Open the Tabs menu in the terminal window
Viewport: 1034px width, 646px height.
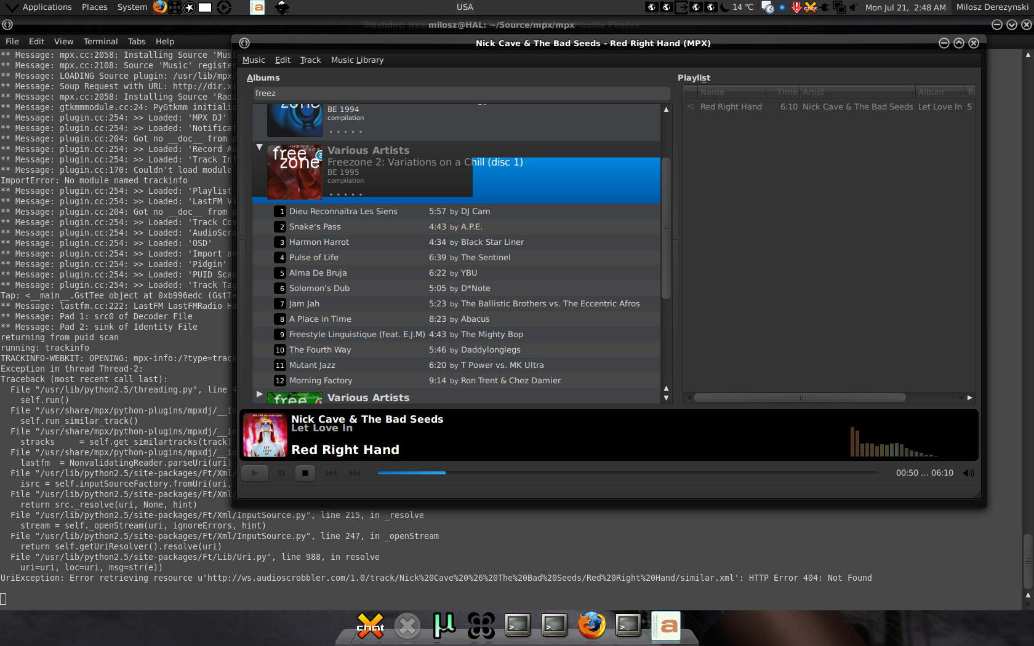[x=137, y=42]
